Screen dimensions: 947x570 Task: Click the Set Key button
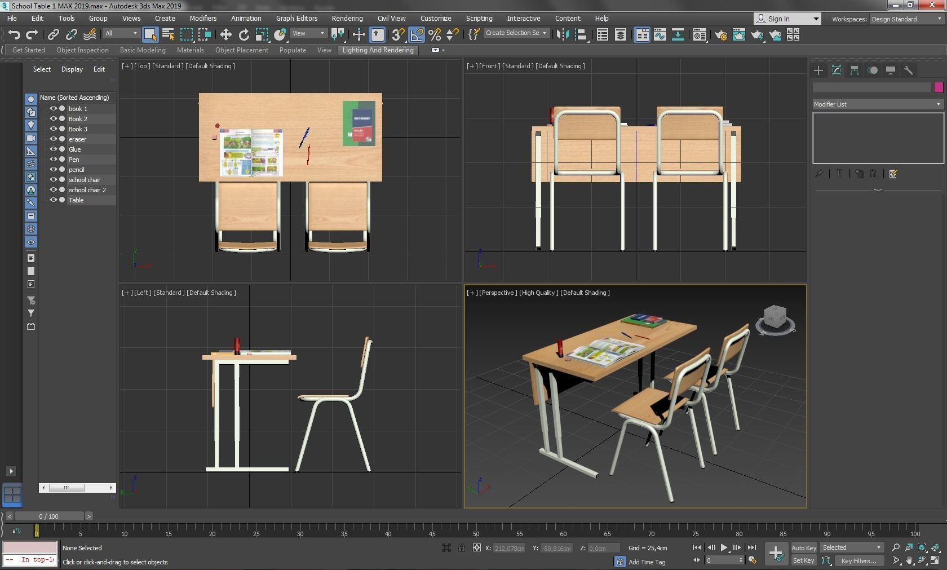[x=804, y=560]
